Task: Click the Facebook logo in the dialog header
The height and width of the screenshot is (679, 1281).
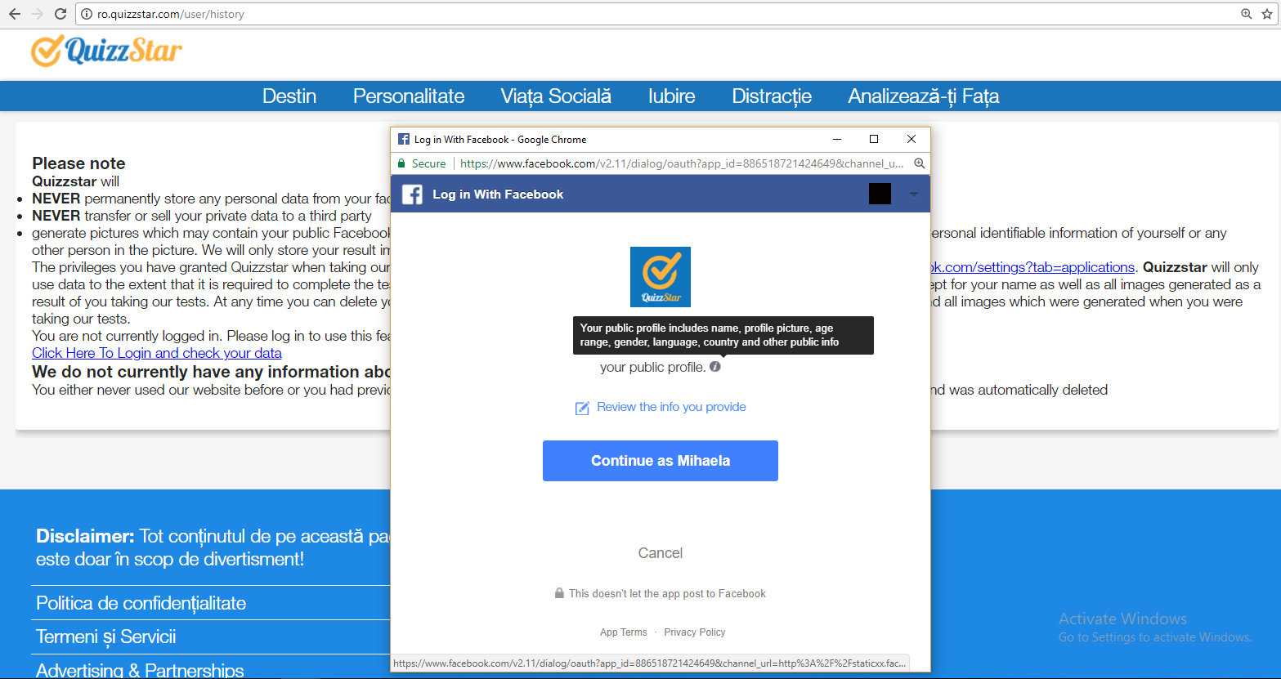Action: click(x=413, y=194)
